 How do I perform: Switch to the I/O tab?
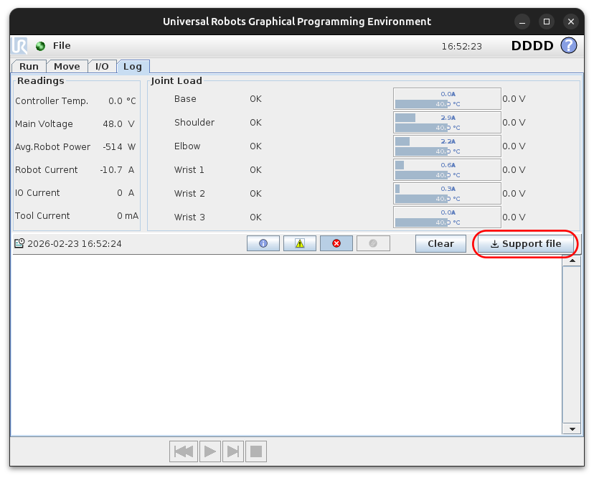(102, 66)
